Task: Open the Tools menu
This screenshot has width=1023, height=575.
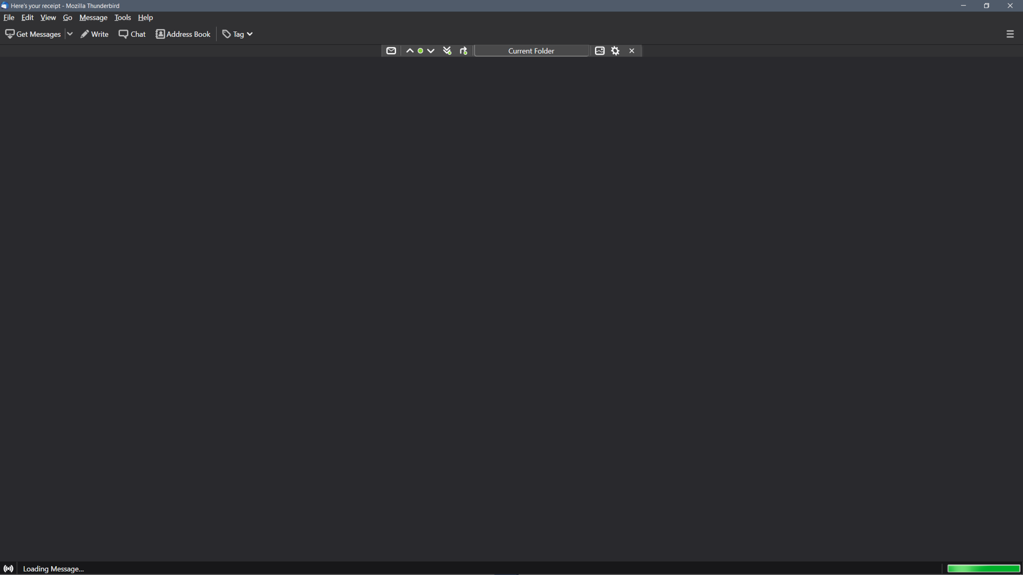Action: (x=122, y=17)
